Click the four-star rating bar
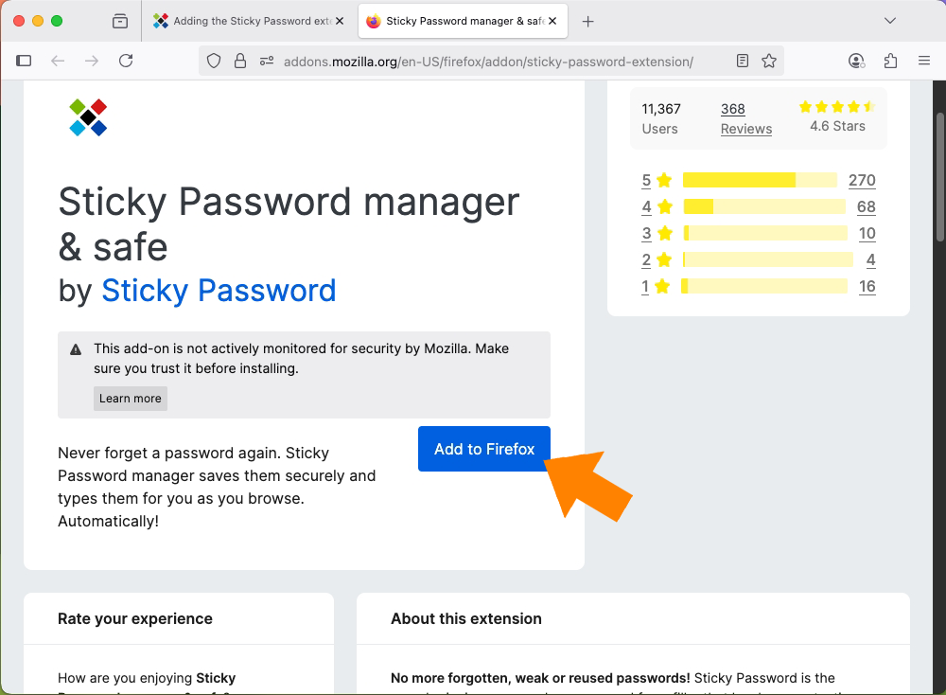Image resolution: width=946 pixels, height=695 pixels. [764, 206]
